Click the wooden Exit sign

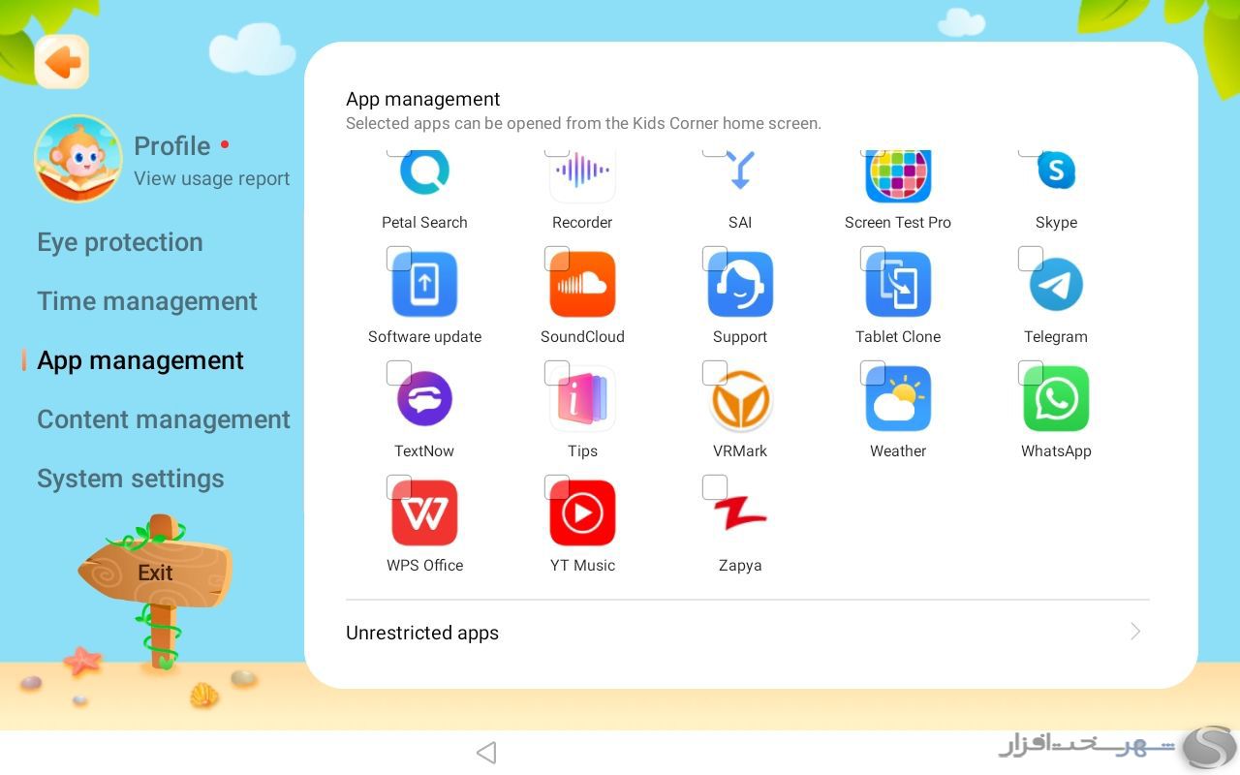[x=155, y=573]
